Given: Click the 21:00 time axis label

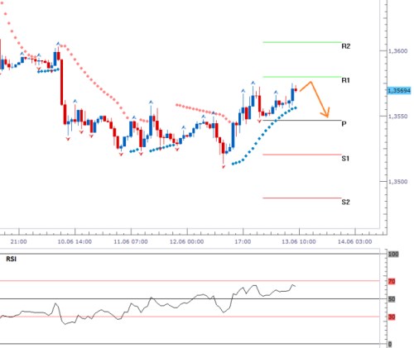Looking at the screenshot, I should click(x=19, y=241).
